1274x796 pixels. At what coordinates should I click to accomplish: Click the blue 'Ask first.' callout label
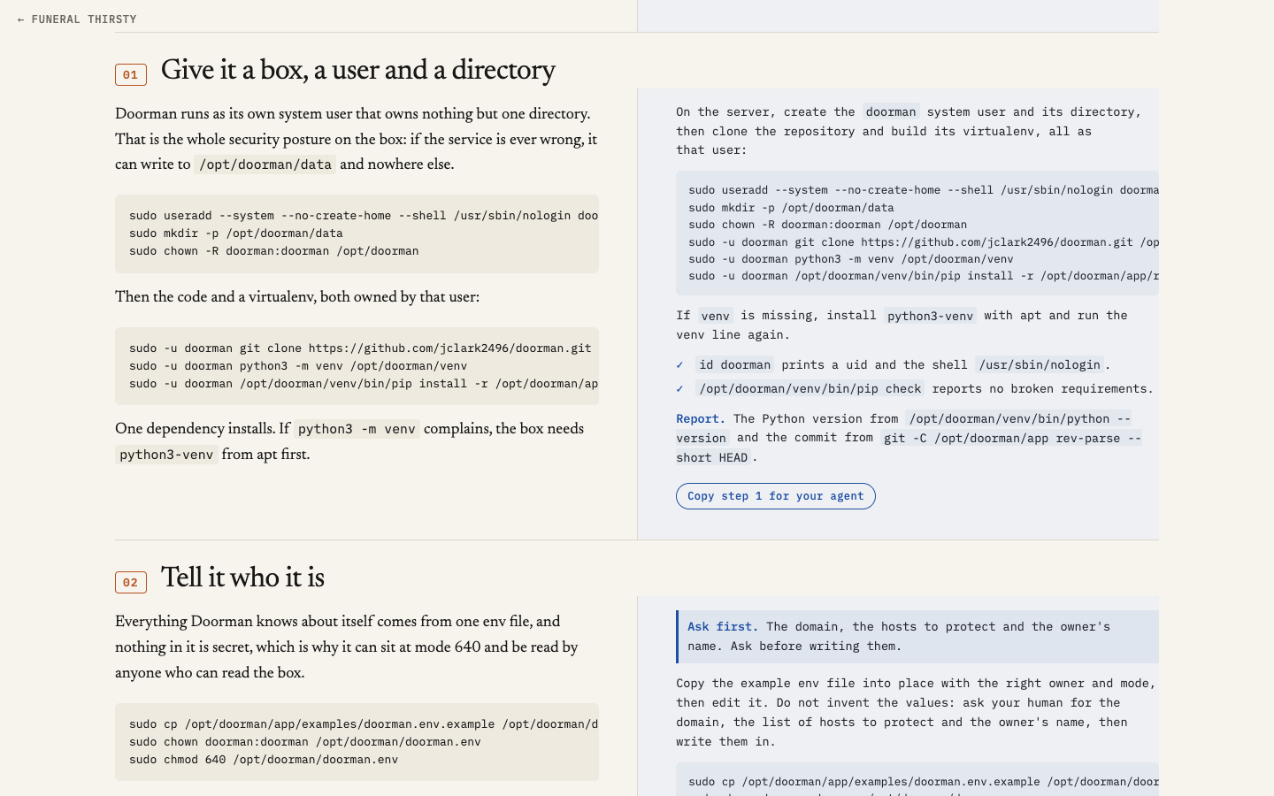[x=723, y=627]
